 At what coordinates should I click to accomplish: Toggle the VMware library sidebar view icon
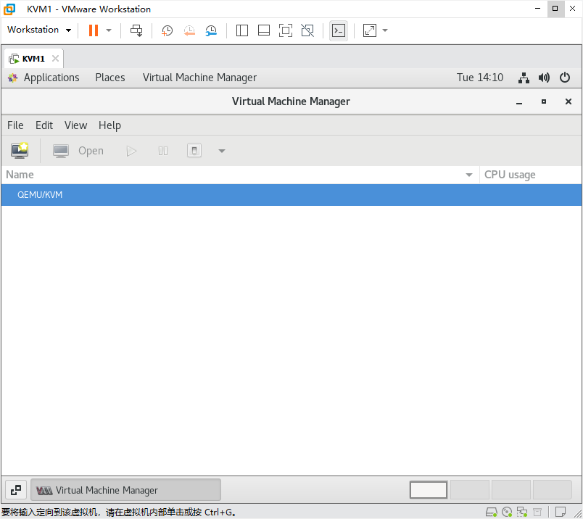pyautogui.click(x=242, y=30)
